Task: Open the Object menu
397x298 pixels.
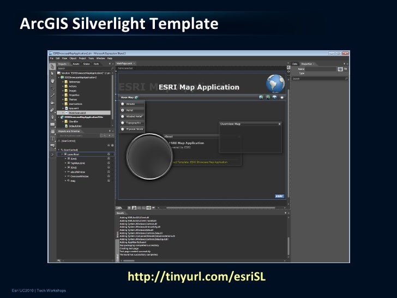Action: [x=73, y=58]
